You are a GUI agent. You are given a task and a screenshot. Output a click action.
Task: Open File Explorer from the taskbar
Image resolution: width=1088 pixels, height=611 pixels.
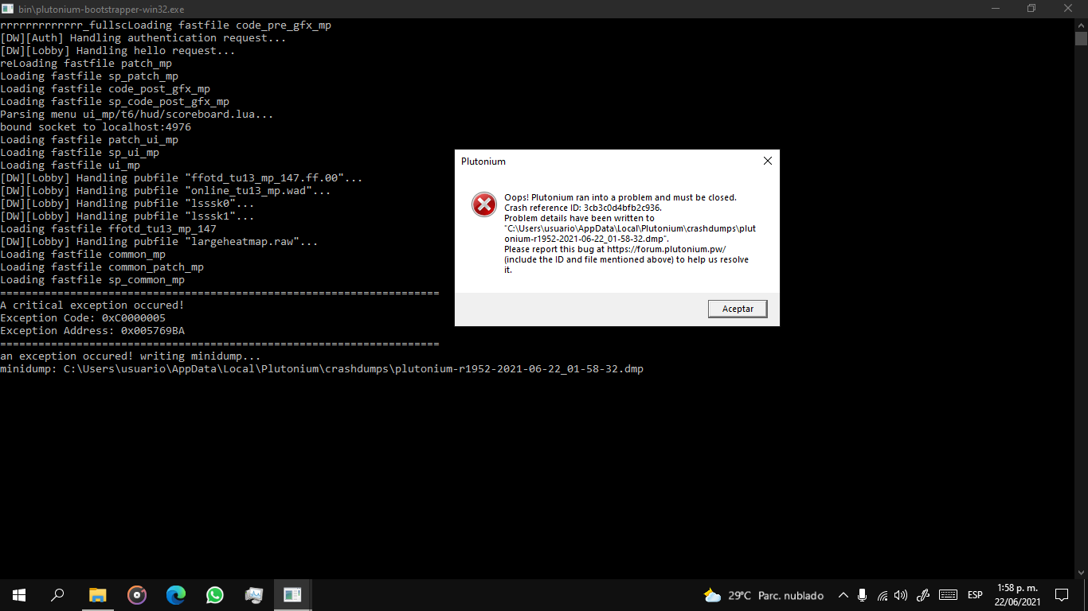97,595
